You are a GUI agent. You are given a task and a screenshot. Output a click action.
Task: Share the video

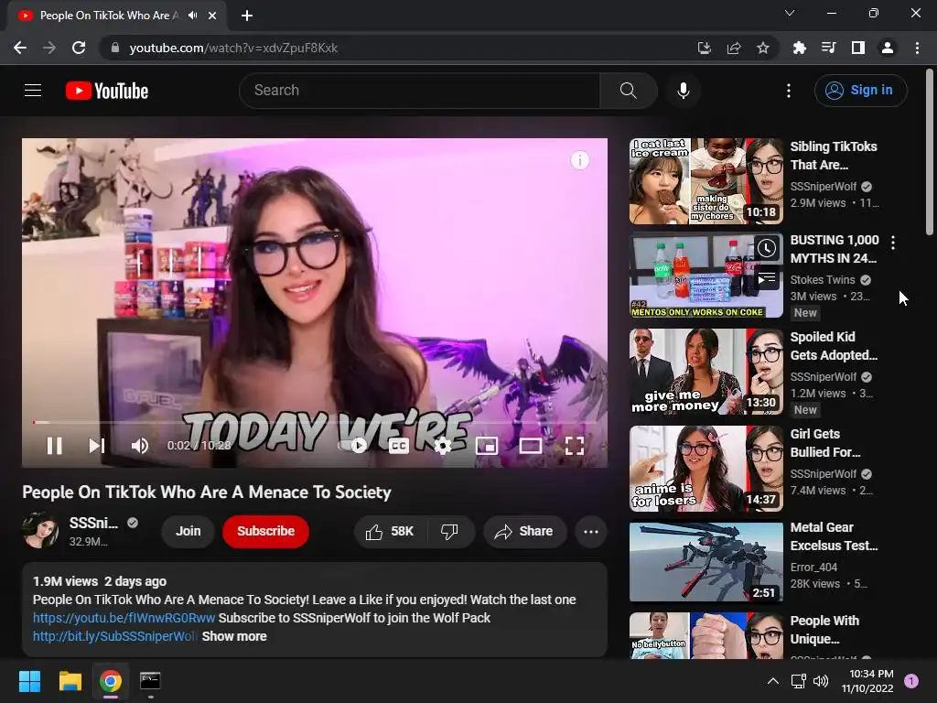524,532
